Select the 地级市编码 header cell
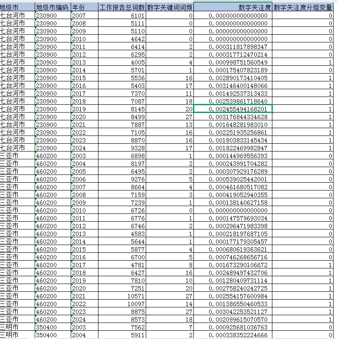 tap(52, 8)
